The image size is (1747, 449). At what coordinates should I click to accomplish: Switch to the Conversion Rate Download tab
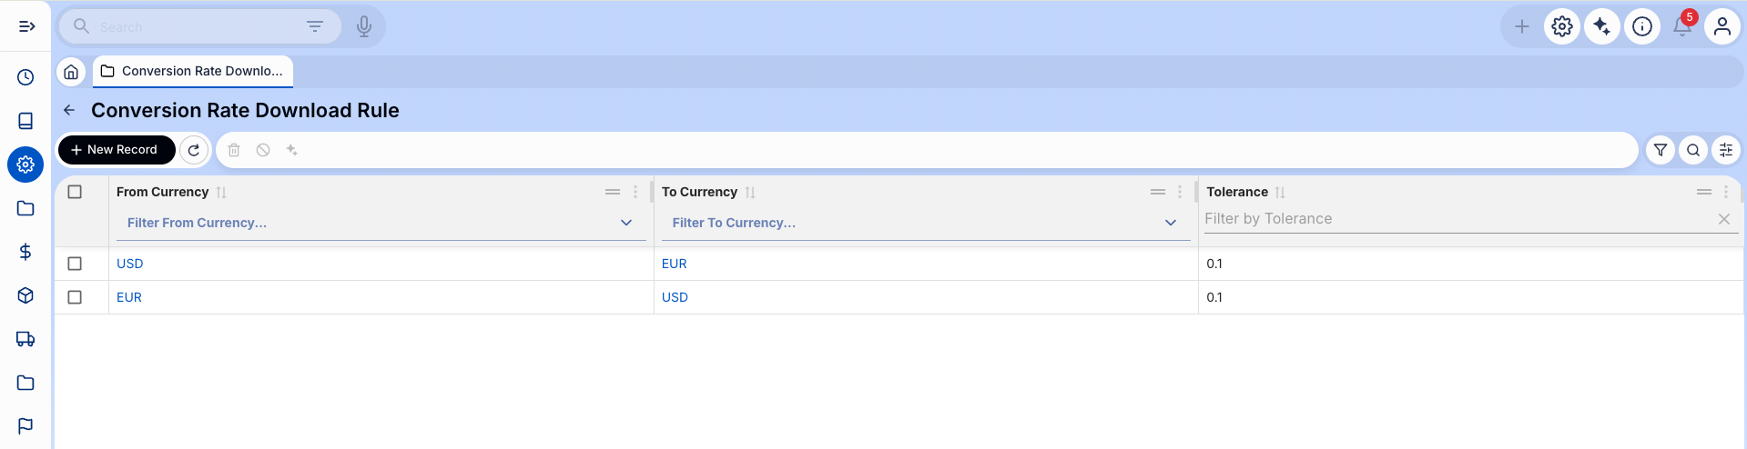coord(193,71)
